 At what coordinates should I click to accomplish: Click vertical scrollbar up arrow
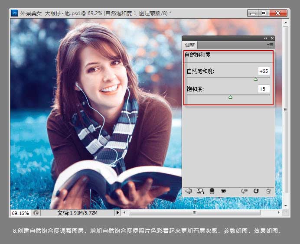tap(286, 23)
